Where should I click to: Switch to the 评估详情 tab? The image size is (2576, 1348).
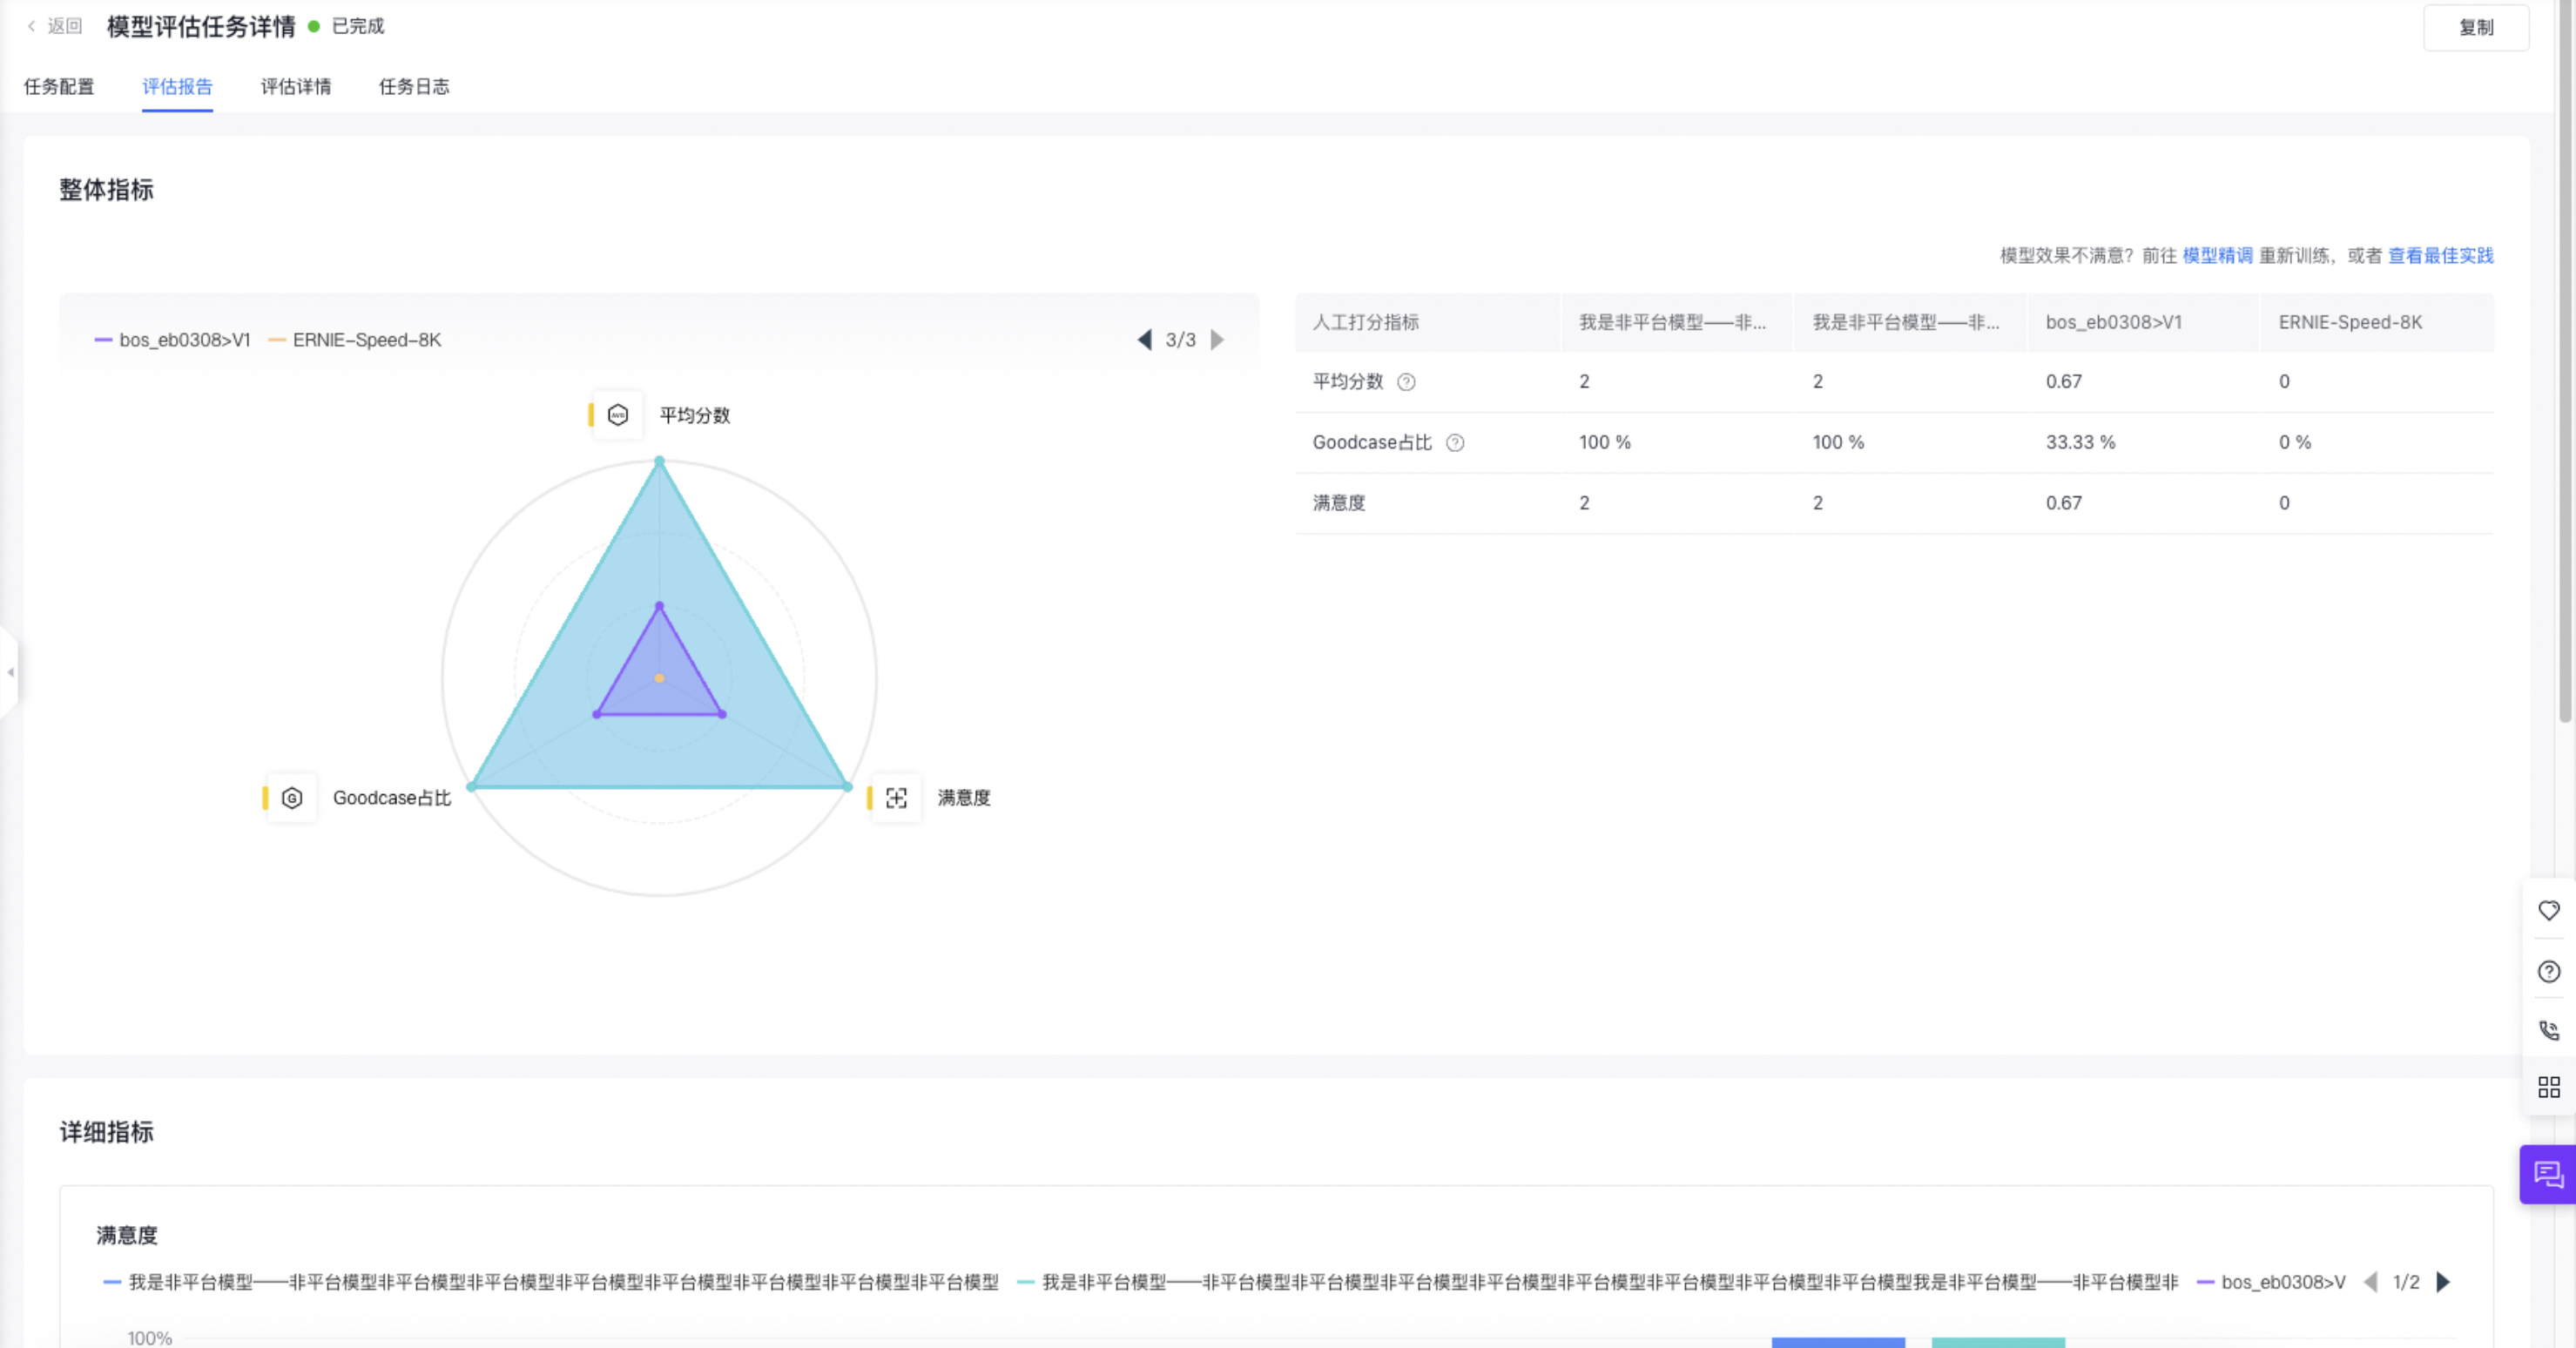coord(295,87)
